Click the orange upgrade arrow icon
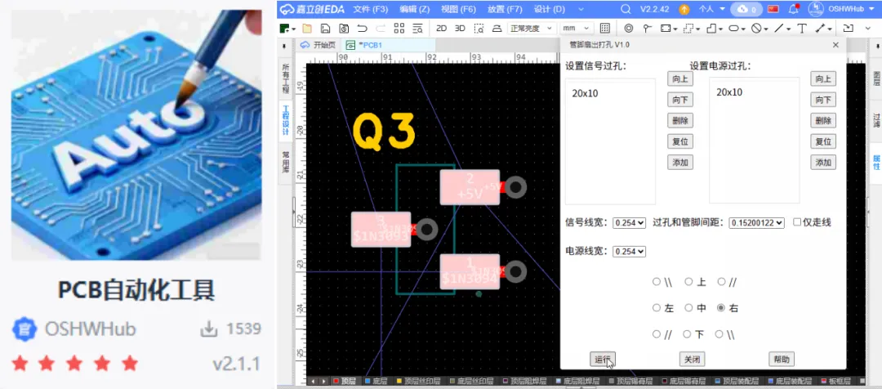Image resolution: width=882 pixels, height=389 pixels. click(x=684, y=9)
